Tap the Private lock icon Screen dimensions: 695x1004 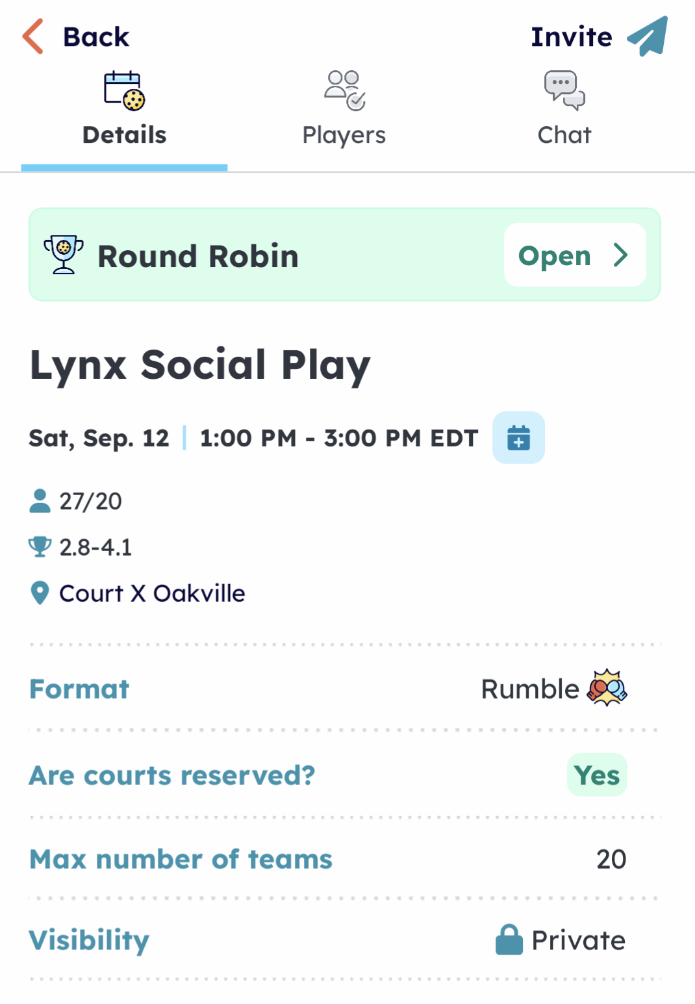509,940
